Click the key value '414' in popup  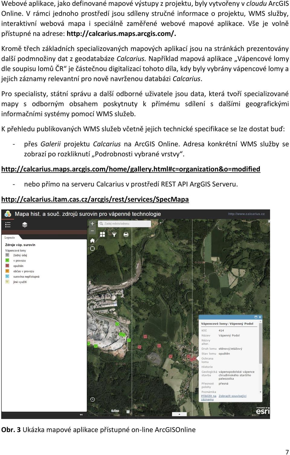221,330
